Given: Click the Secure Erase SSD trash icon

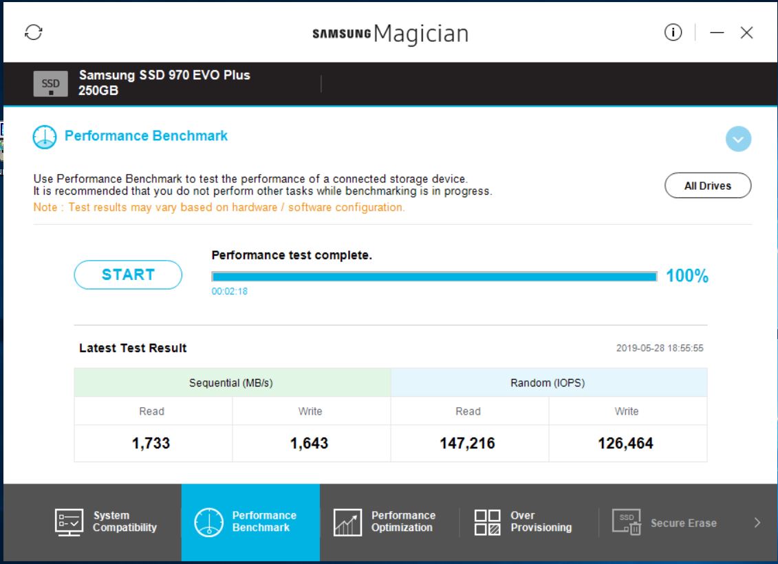Looking at the screenshot, I should 627,522.
